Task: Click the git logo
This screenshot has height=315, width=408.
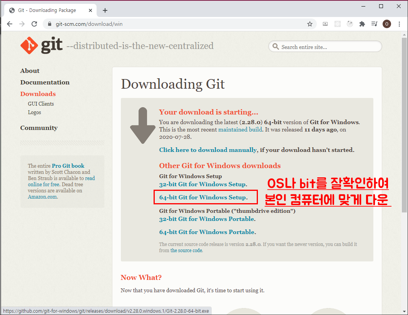Action: tap(41, 45)
